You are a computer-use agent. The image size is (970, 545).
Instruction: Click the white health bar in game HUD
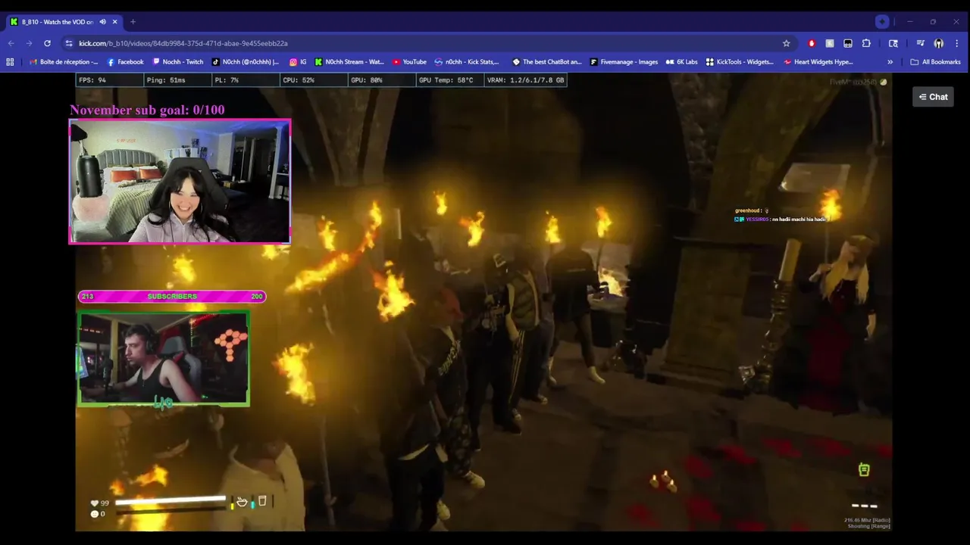pos(171,501)
